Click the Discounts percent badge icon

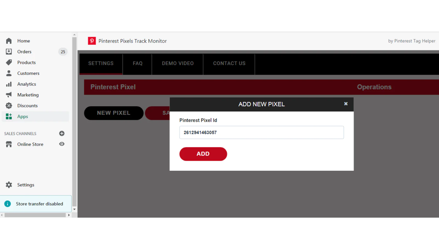pyautogui.click(x=9, y=106)
